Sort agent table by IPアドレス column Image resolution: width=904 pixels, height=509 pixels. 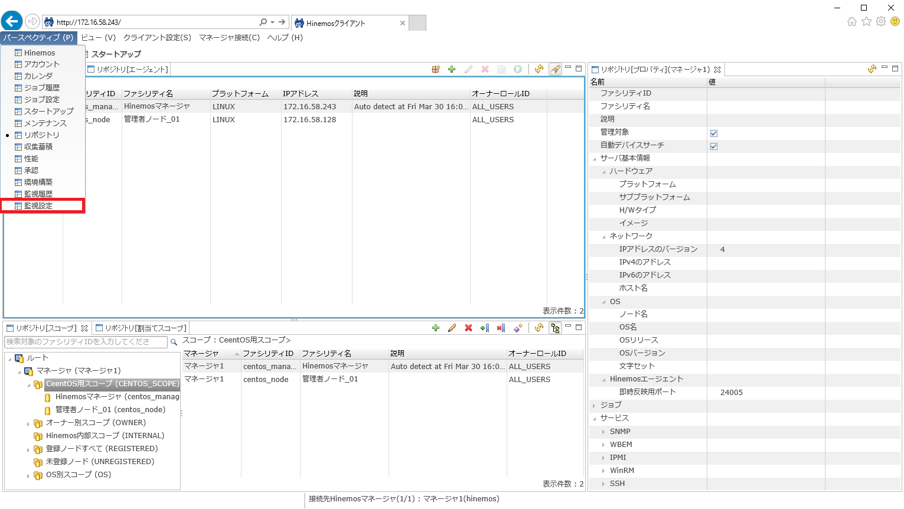point(316,94)
